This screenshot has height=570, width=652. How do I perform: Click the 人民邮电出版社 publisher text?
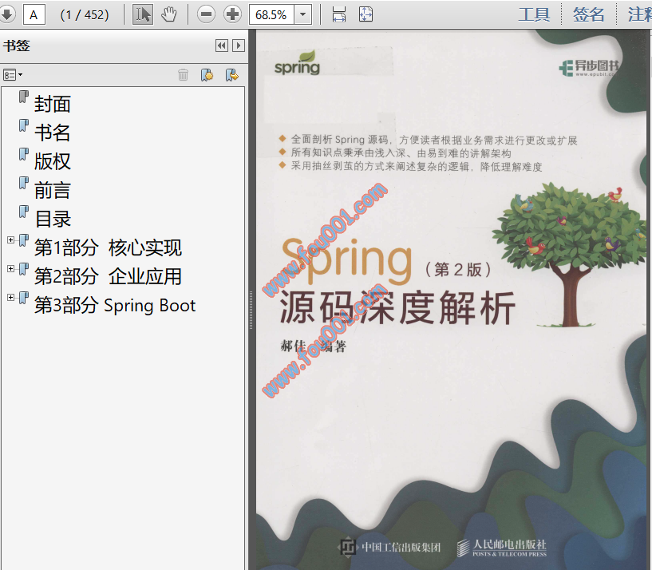pos(510,544)
